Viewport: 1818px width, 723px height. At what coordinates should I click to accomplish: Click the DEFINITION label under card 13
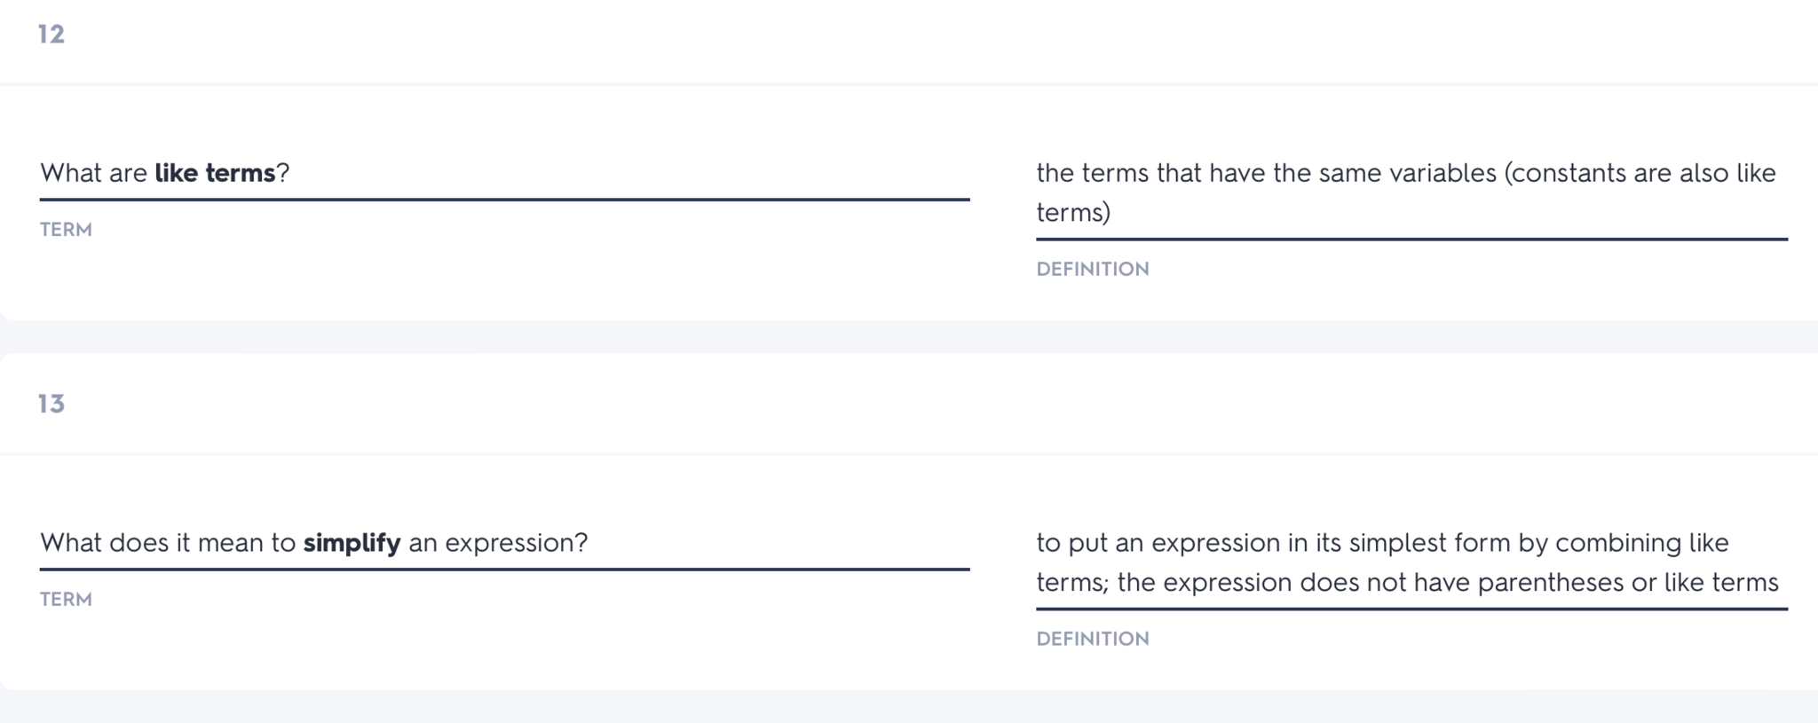[x=1092, y=639]
